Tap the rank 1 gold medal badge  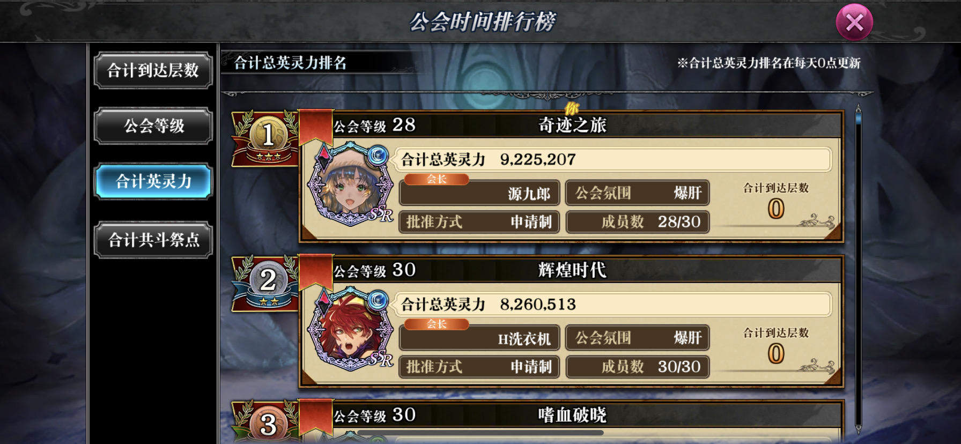(x=267, y=138)
